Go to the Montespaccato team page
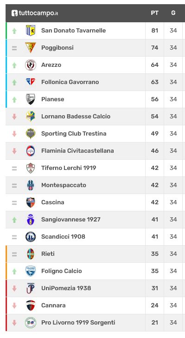Viewport: 185px width, 338px height. tap(64, 185)
